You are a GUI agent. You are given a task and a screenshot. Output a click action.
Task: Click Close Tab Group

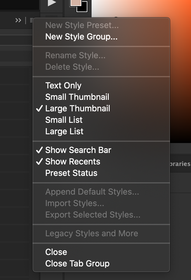pos(77,263)
